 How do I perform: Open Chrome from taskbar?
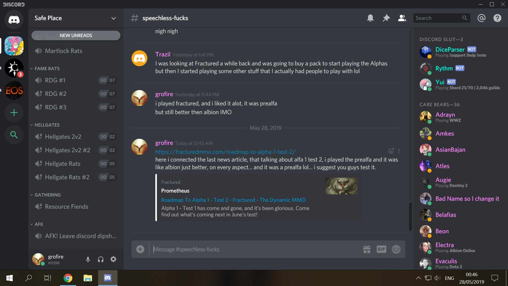coord(68,278)
